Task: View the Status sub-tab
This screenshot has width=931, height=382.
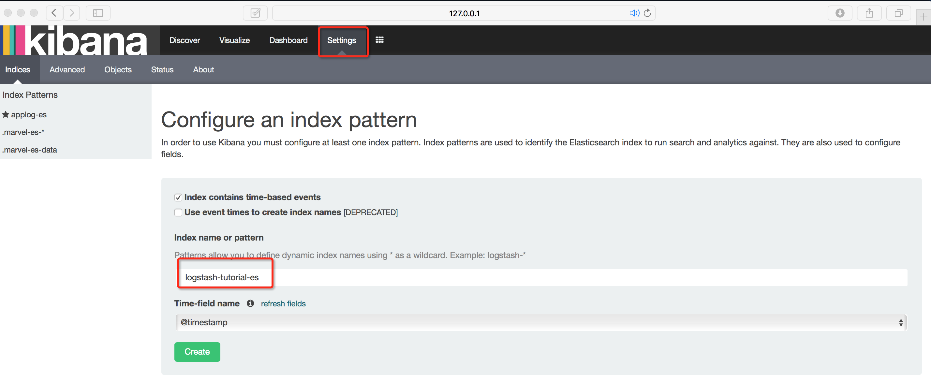Action: point(162,69)
